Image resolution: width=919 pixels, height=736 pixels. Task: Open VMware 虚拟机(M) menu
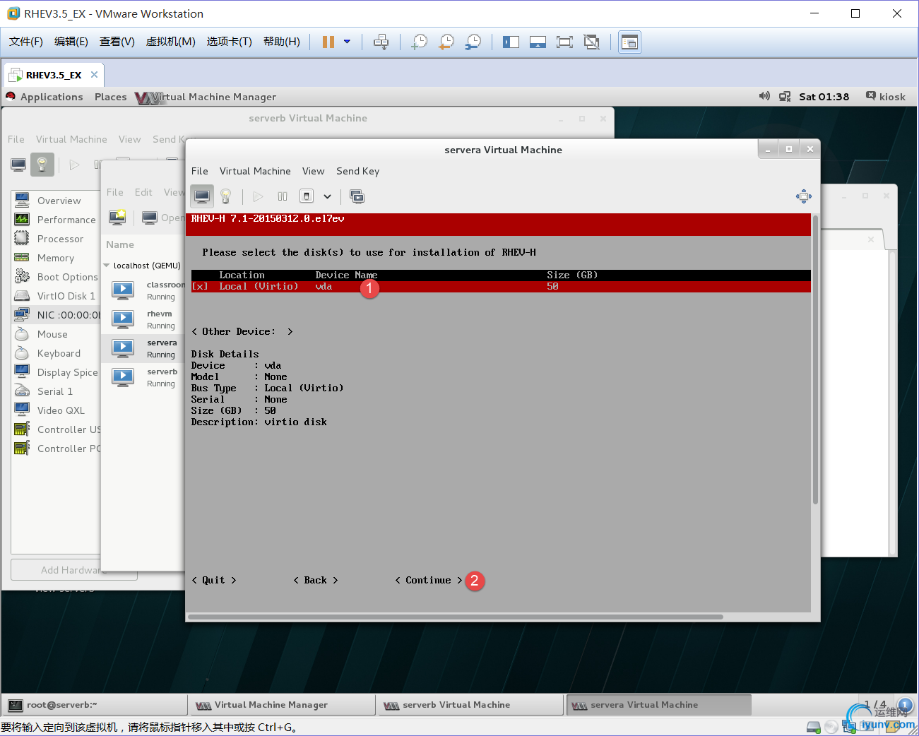pos(170,42)
